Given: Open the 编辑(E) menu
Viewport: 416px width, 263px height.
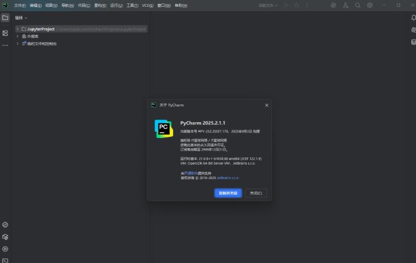Looking at the screenshot, I should tap(36, 5).
